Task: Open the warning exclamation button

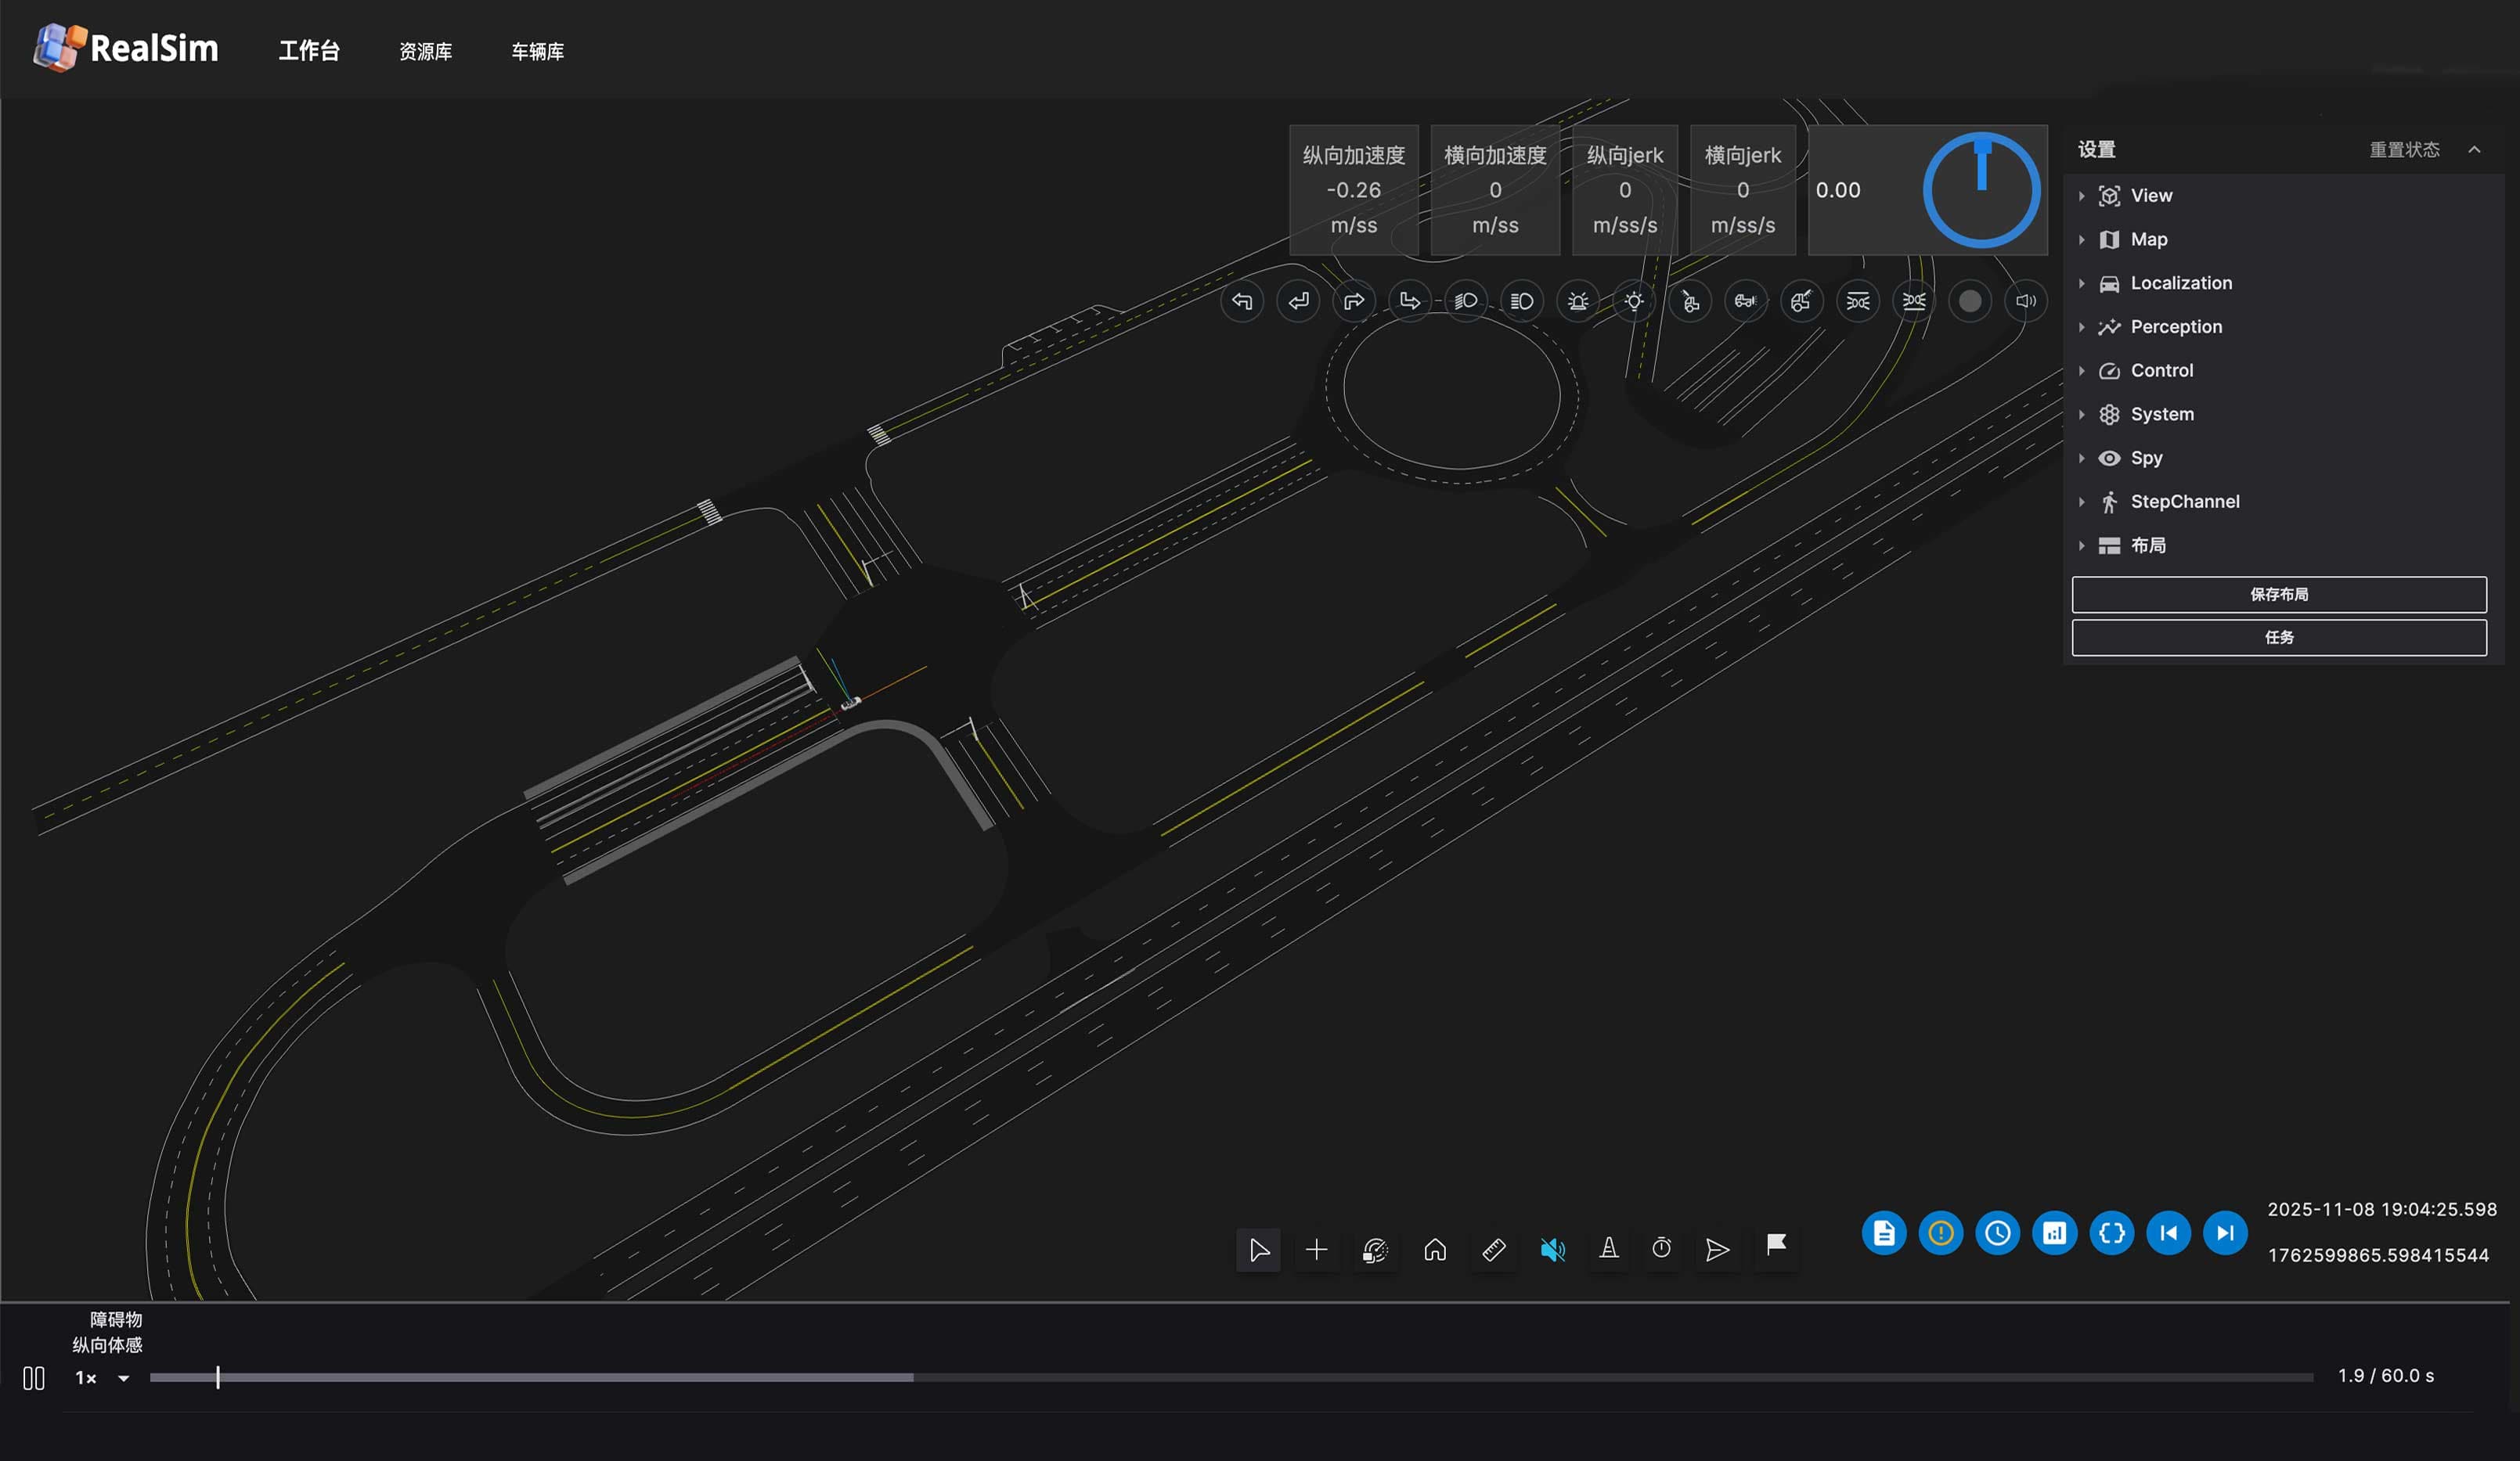Action: pos(1940,1233)
